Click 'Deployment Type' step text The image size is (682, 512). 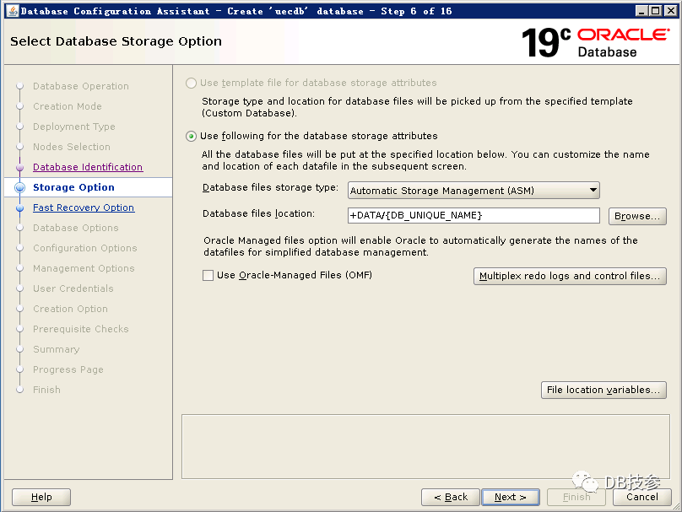(x=74, y=127)
